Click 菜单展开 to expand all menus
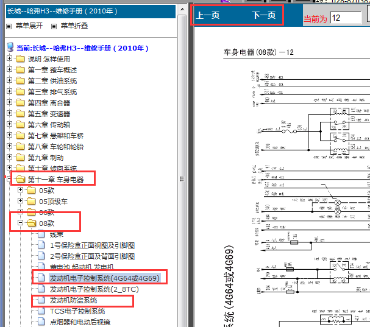Viewport: 370px width, 327px height. coord(29,26)
